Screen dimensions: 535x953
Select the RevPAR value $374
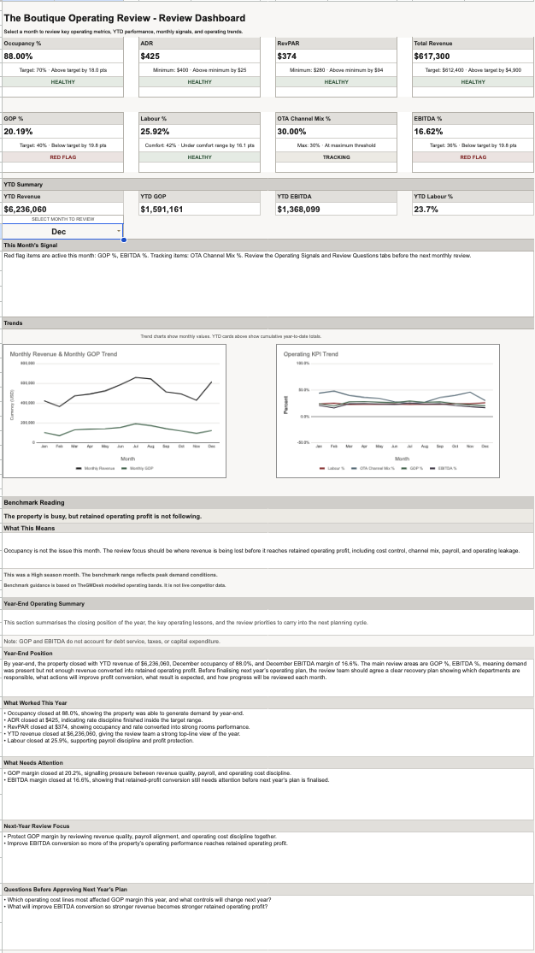[x=337, y=56]
